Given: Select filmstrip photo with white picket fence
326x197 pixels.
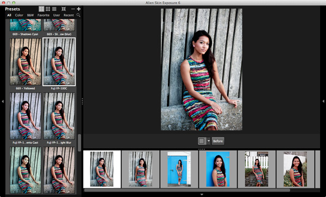Looking at the screenshot, I should click(x=256, y=169).
